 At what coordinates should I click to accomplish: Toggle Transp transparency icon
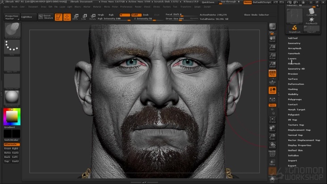point(272,163)
